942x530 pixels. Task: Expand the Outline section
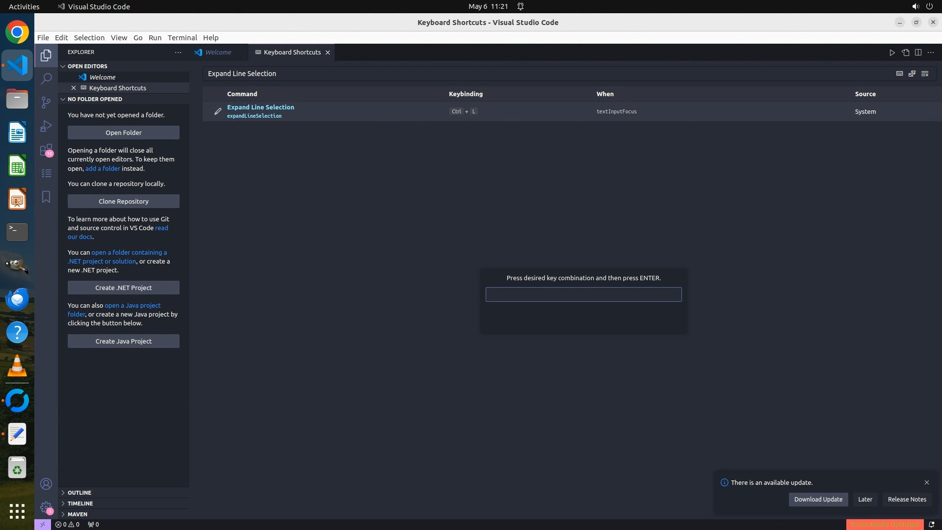(79, 492)
